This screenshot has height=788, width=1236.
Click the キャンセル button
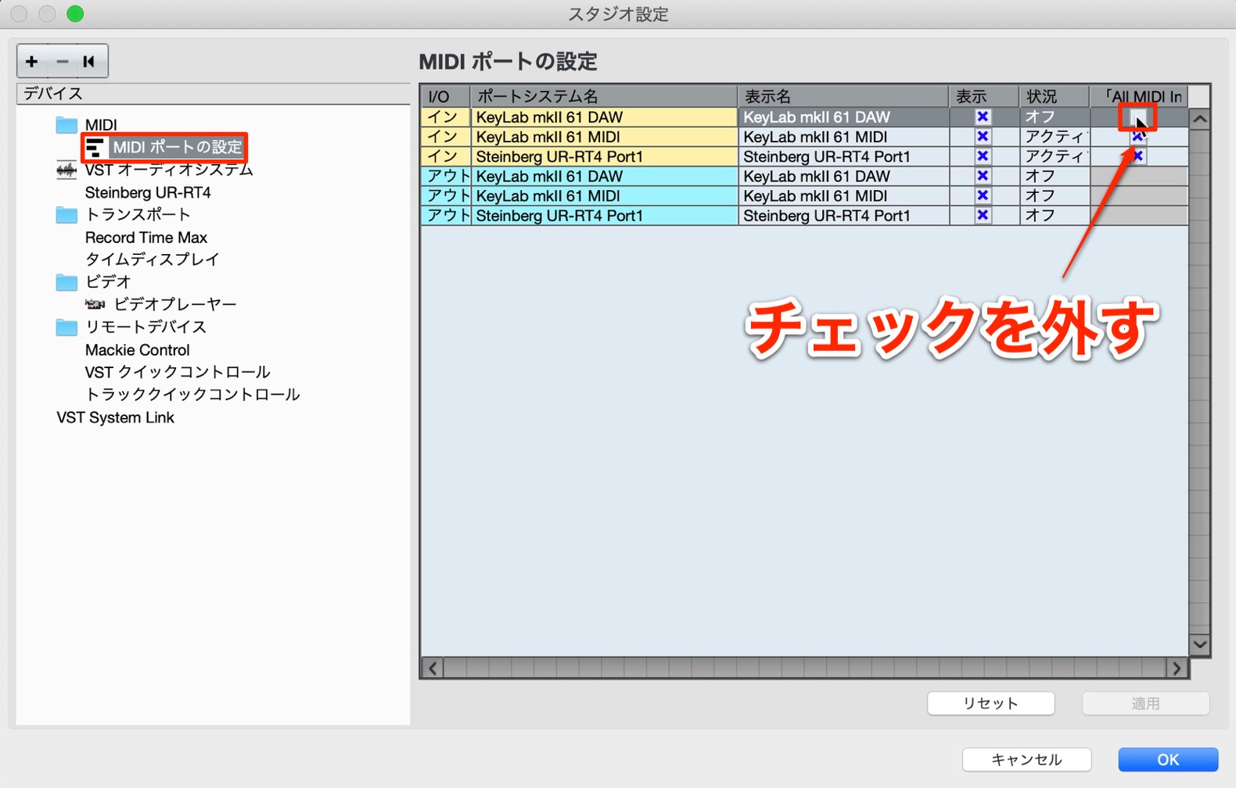1026,759
